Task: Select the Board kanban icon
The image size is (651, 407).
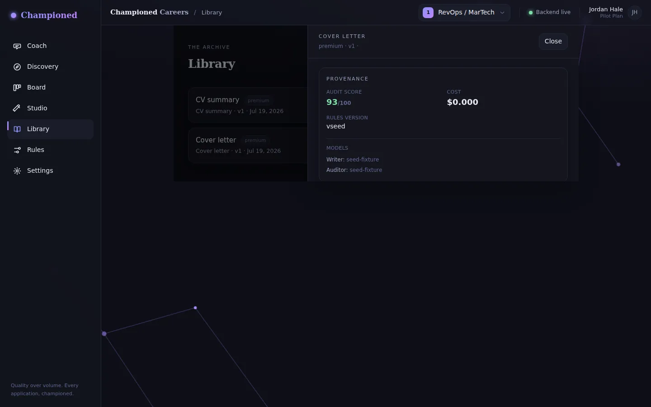Action: 17,88
